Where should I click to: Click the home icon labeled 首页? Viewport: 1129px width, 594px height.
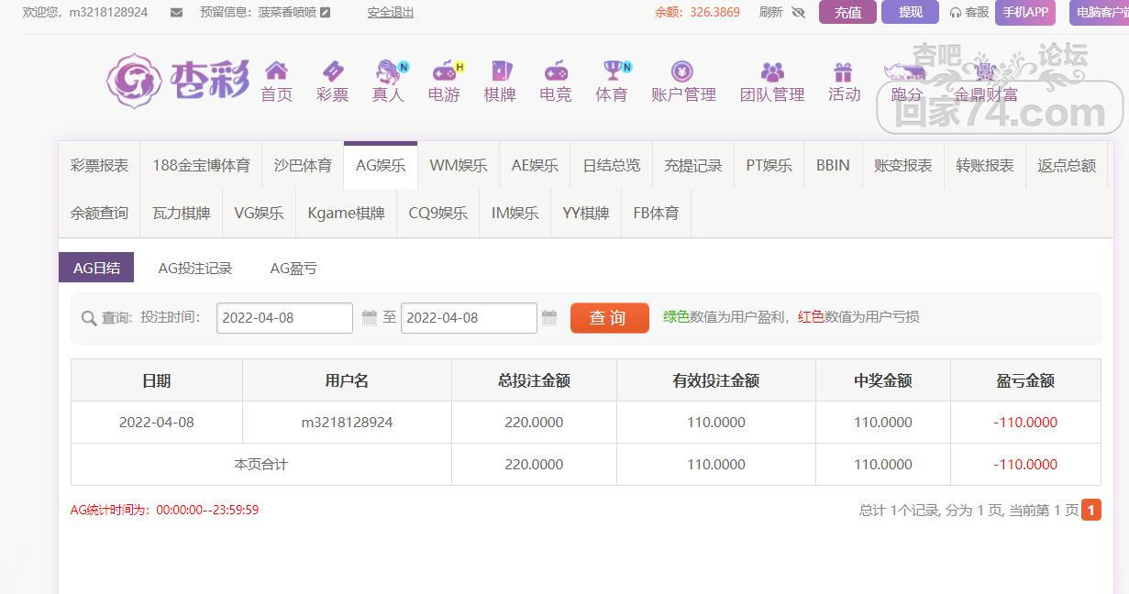276,72
